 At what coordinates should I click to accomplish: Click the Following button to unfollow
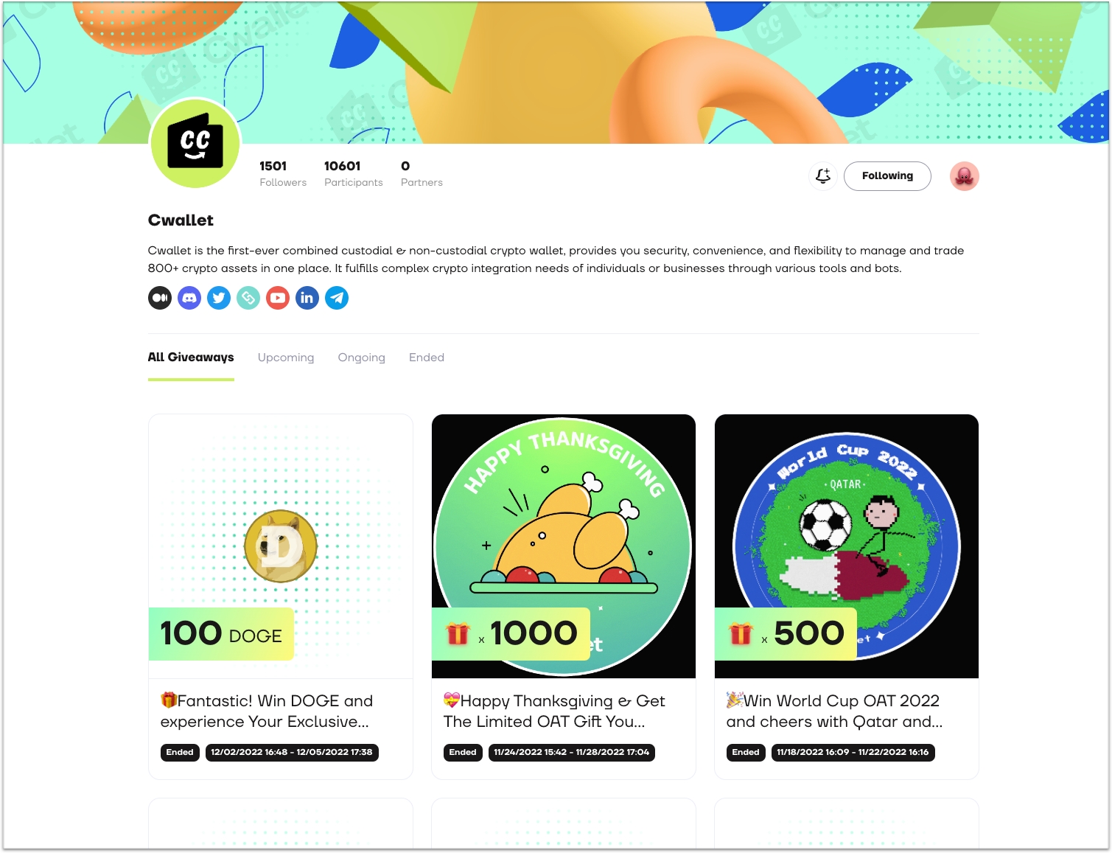pyautogui.click(x=887, y=176)
